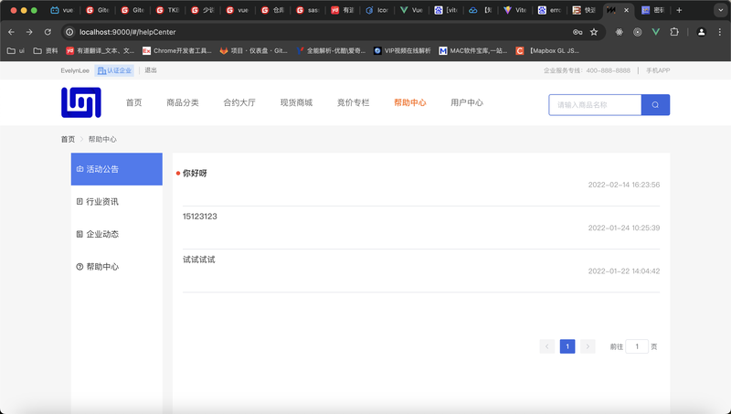
Task: Open a new browser tab with plus
Action: 679,10
